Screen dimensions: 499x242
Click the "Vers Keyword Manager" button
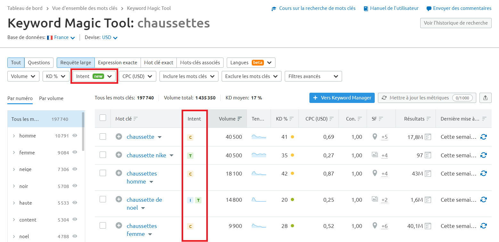(342, 98)
